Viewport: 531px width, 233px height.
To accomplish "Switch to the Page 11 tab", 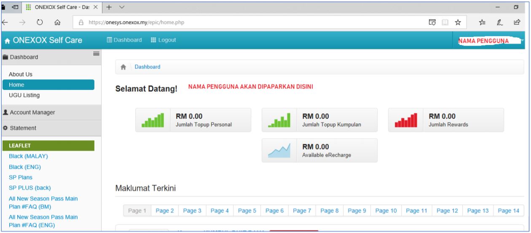I will (x=417, y=211).
